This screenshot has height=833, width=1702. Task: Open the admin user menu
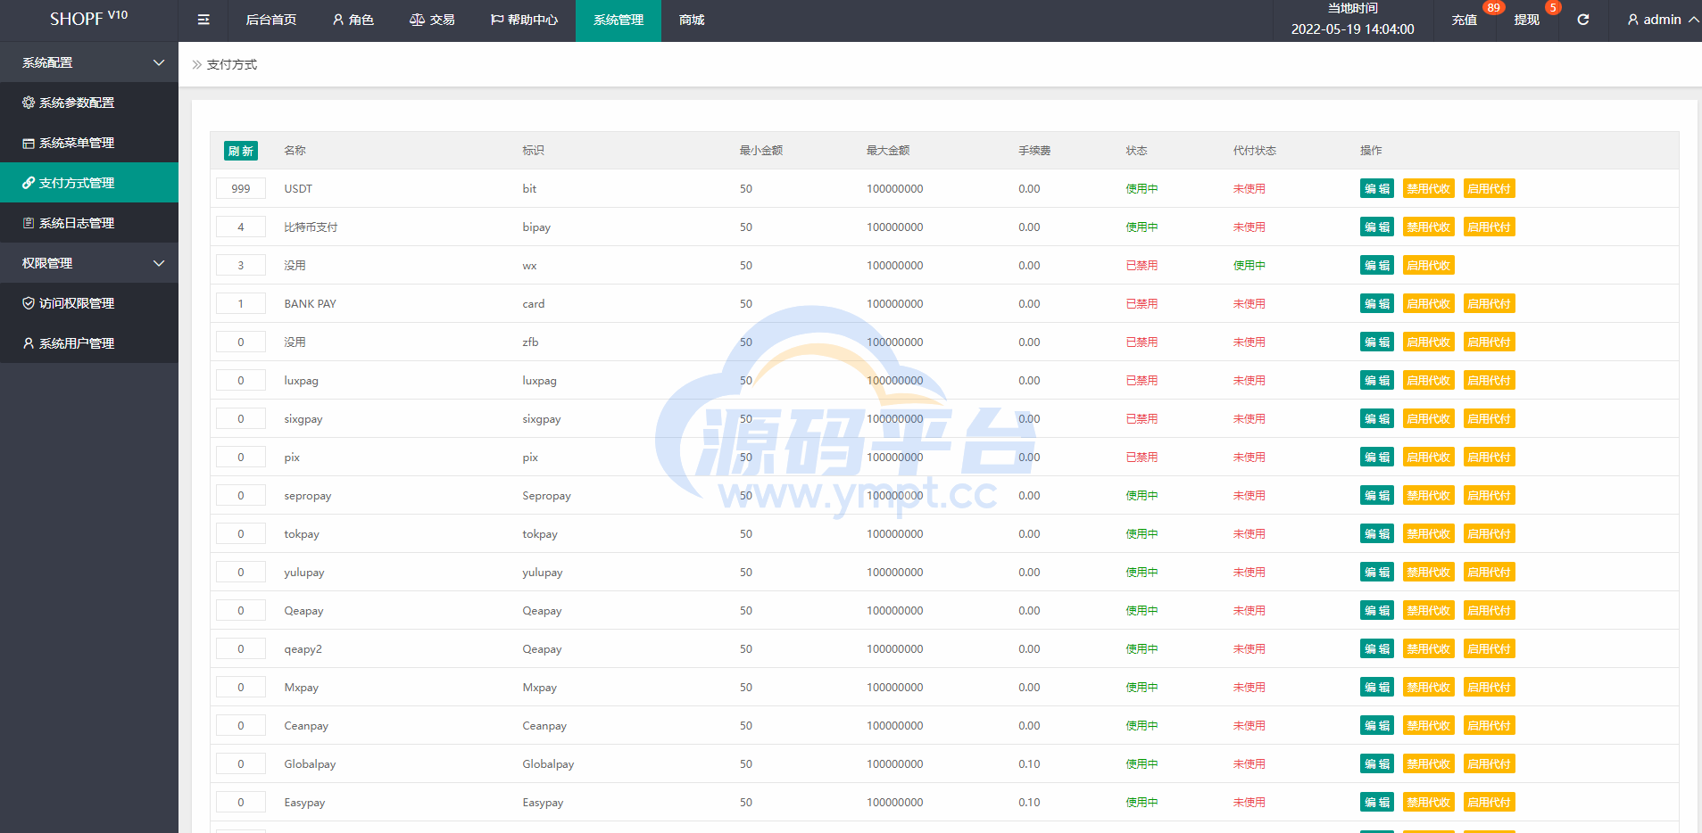point(1663,20)
